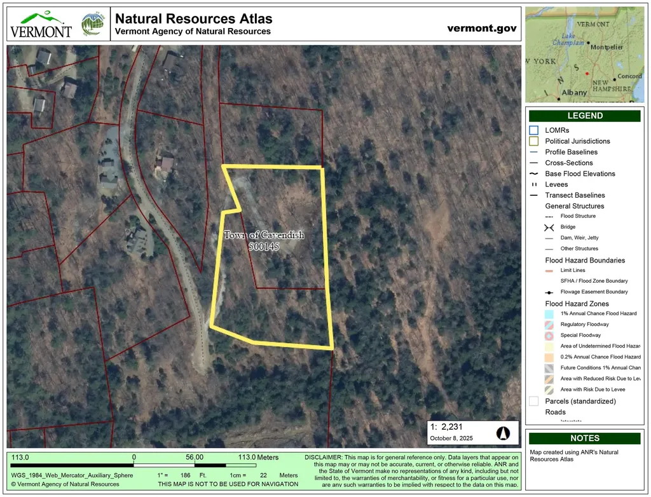Click the Flowage Easement Boundary symbol
This screenshot has width=651, height=497.
[x=549, y=292]
